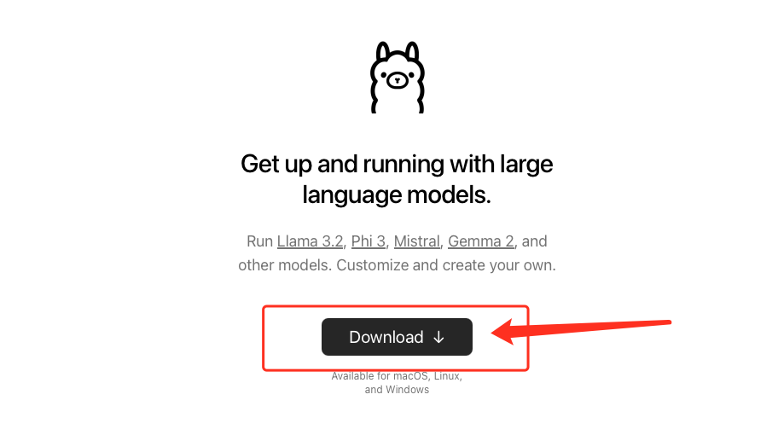Click the llama logo's nose

point(397,80)
